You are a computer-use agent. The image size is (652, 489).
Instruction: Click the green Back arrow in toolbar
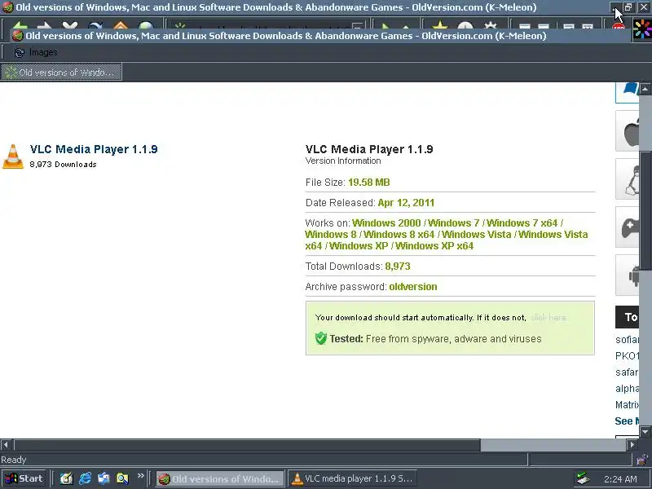coord(19,26)
